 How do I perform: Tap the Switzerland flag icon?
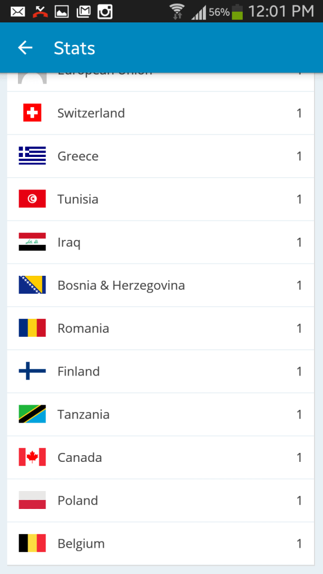point(32,113)
